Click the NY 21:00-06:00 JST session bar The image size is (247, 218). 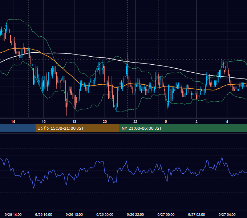(x=183, y=128)
